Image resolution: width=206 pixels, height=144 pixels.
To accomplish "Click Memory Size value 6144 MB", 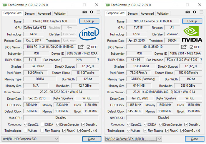I will (139, 85).
